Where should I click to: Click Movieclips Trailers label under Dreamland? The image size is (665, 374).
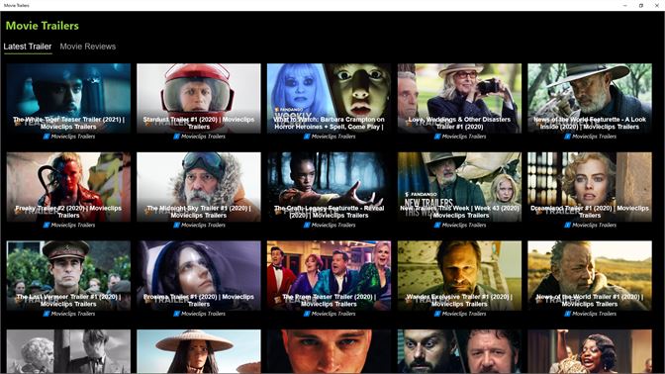tap(594, 226)
